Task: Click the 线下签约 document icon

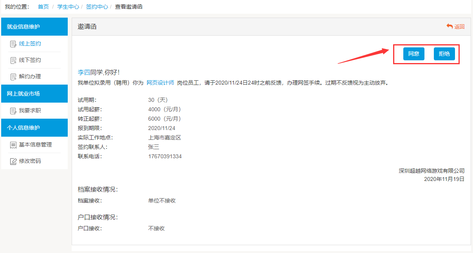Action: tap(13, 60)
